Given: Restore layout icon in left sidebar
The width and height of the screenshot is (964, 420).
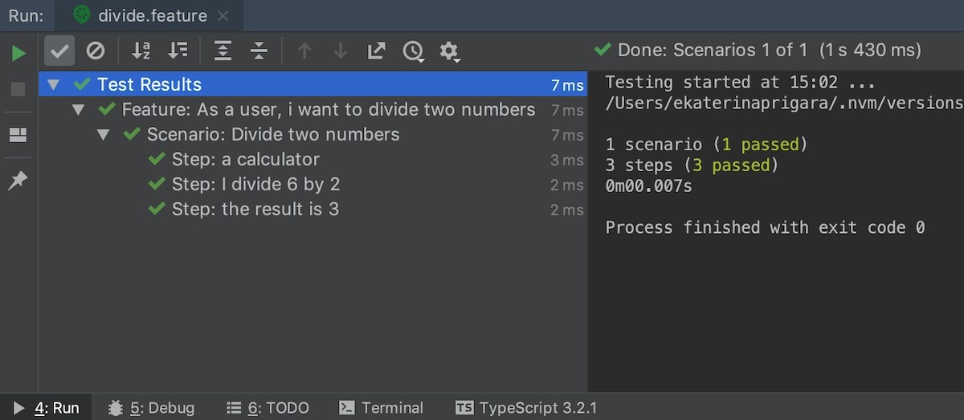Looking at the screenshot, I should pyautogui.click(x=18, y=135).
